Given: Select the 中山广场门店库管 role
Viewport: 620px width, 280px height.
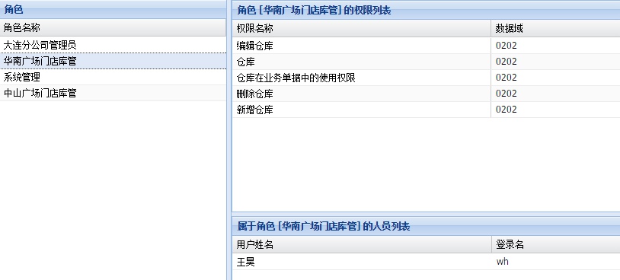Looking at the screenshot, I should click(113, 93).
